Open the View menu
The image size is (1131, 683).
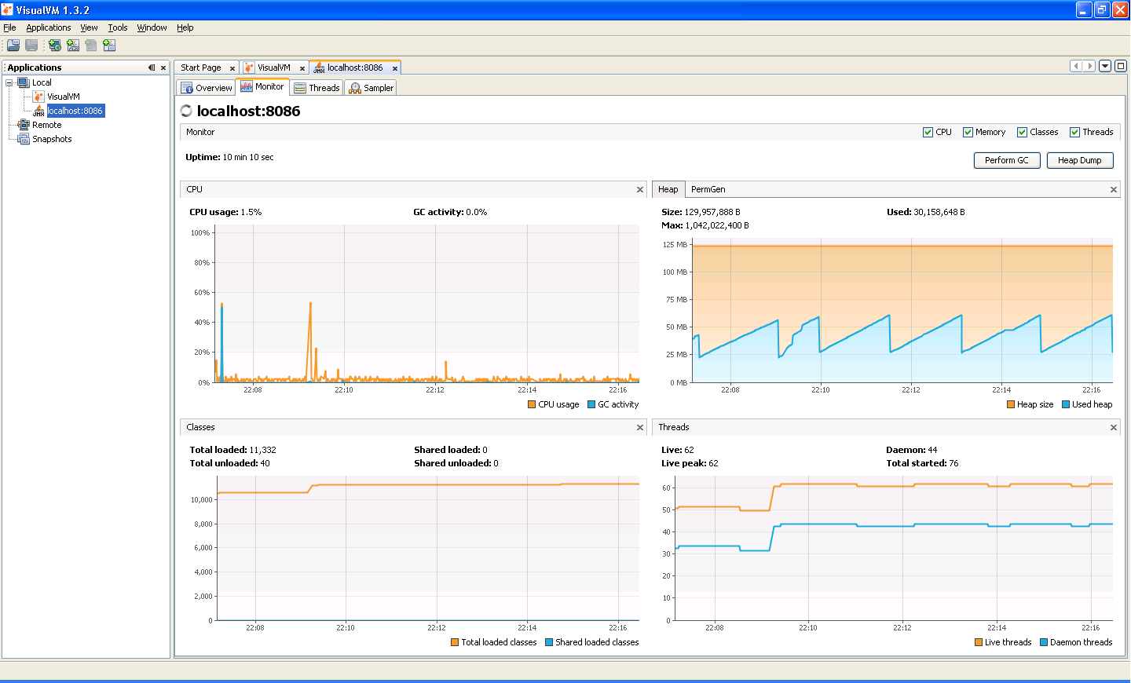[89, 27]
